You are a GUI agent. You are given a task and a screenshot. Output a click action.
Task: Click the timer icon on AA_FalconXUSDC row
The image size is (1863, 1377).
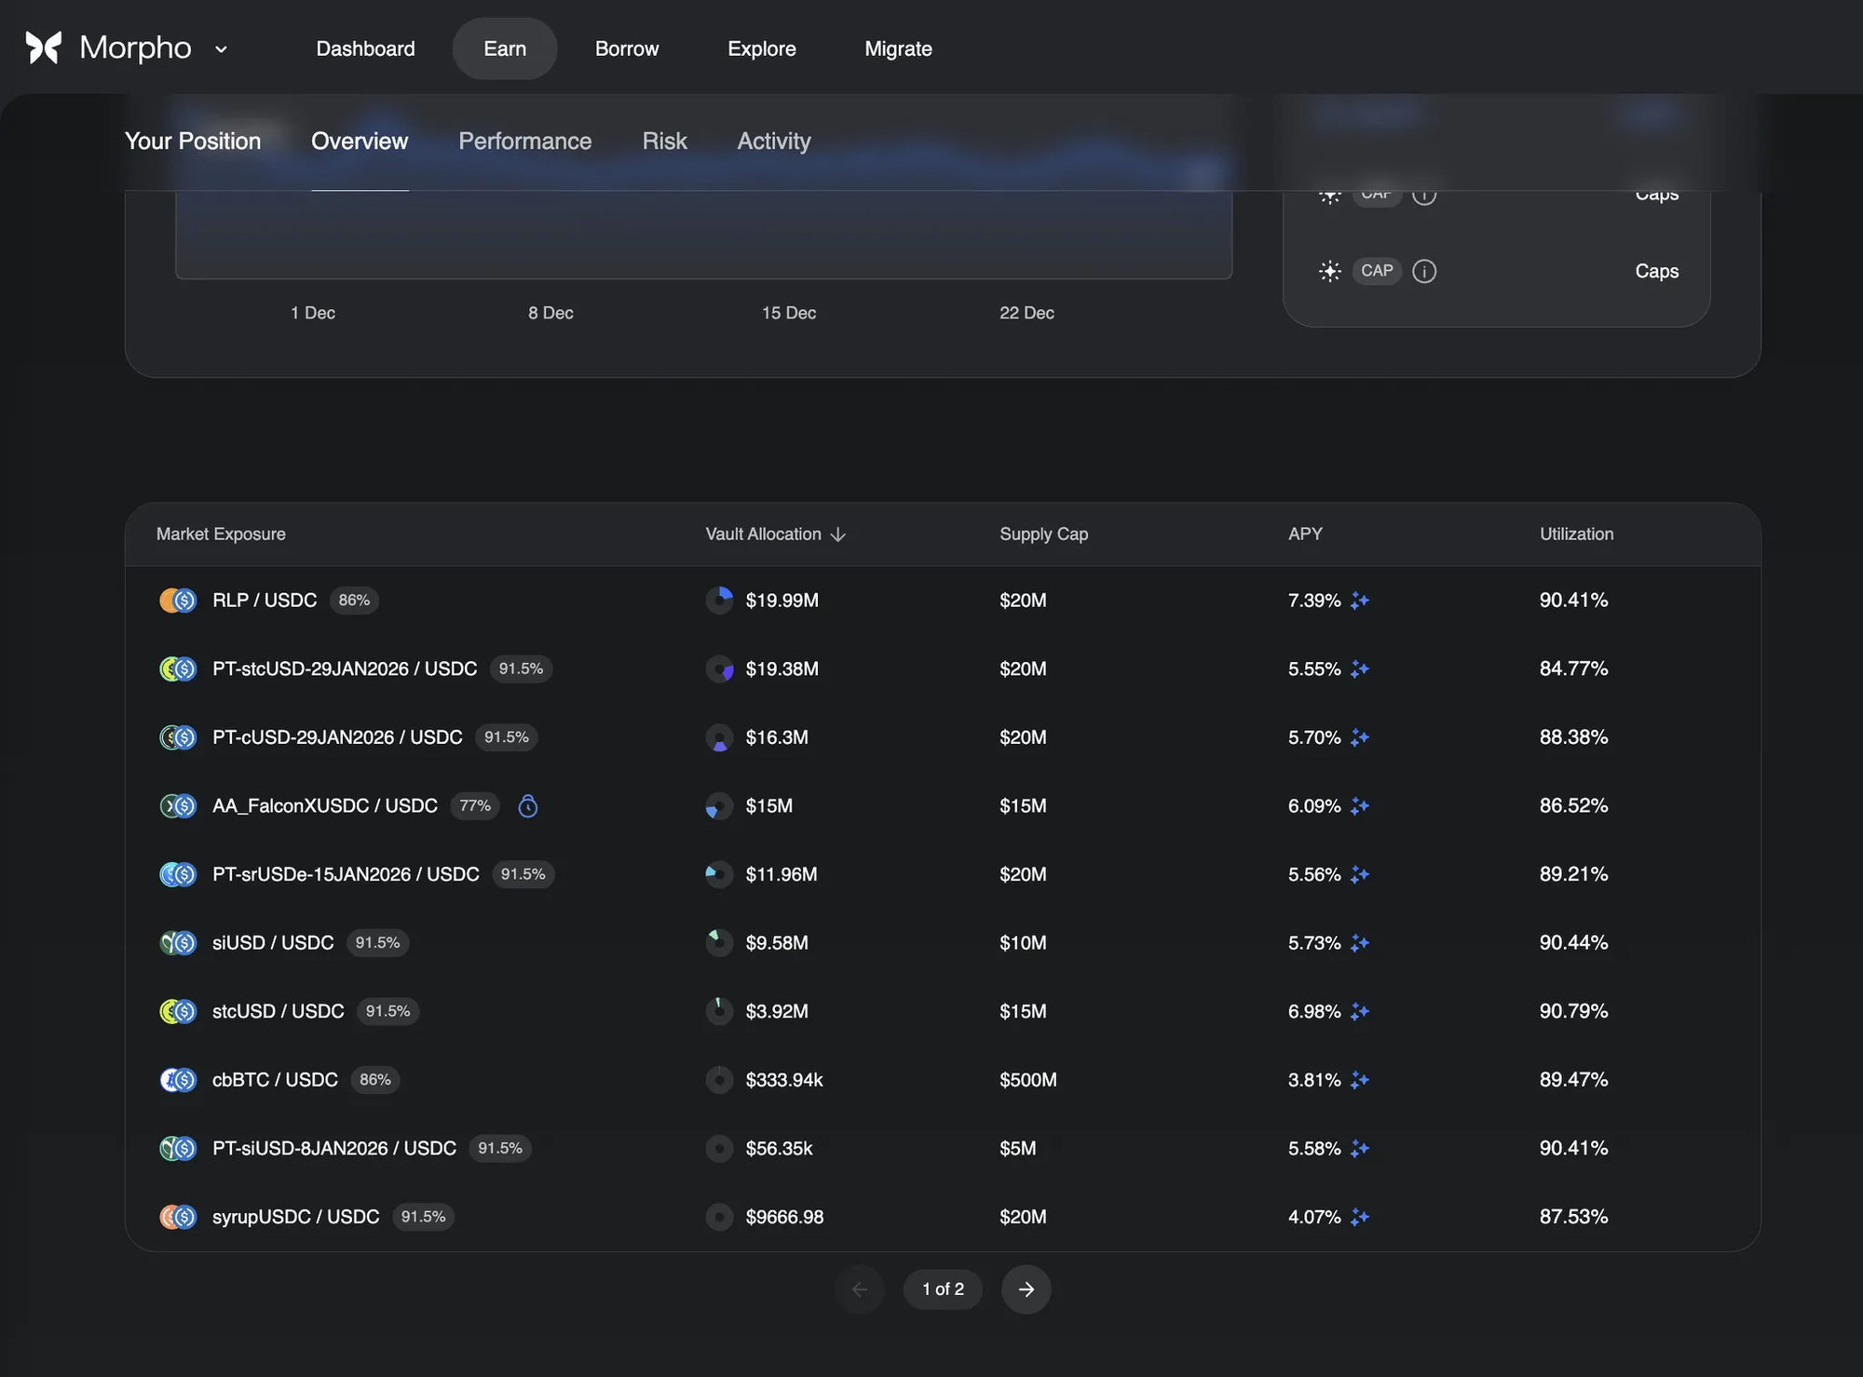(x=528, y=805)
